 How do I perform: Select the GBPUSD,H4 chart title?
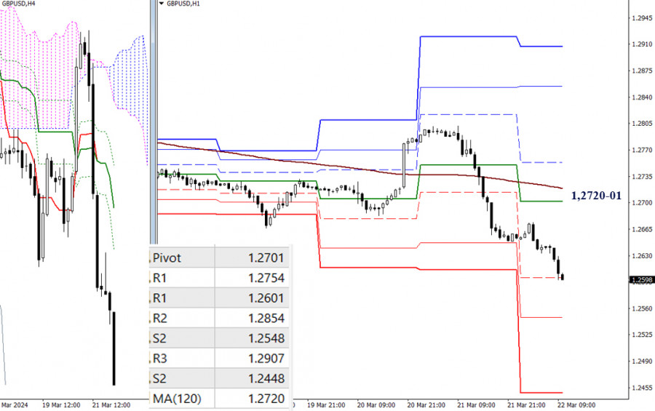pos(18,4)
